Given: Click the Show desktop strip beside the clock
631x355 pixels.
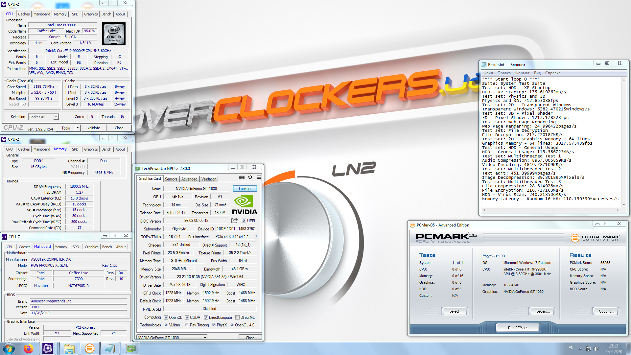Looking at the screenshot, I should [x=628, y=348].
